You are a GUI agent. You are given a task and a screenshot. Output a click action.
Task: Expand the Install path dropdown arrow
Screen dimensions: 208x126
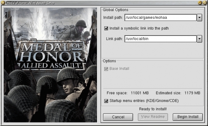click(200, 18)
